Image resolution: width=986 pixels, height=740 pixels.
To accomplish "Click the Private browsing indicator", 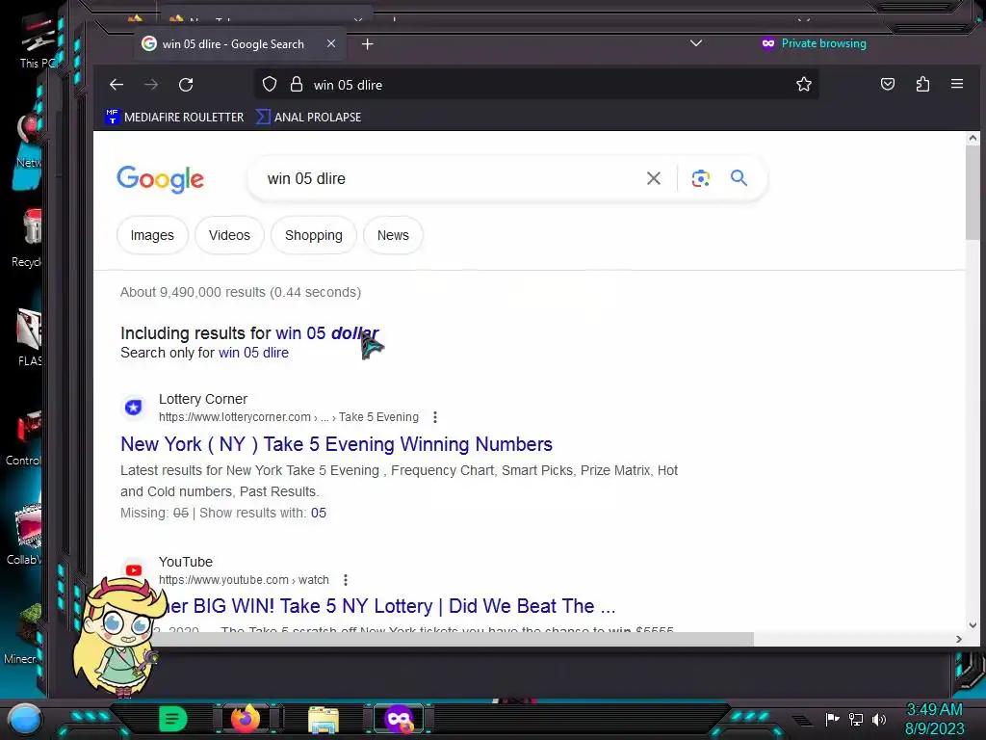I will click(815, 43).
